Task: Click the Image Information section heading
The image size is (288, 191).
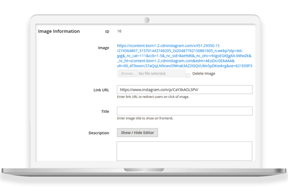Action: tap(59, 31)
